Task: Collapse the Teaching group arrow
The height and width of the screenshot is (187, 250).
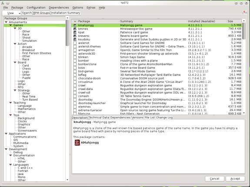Action: tap(10, 103)
